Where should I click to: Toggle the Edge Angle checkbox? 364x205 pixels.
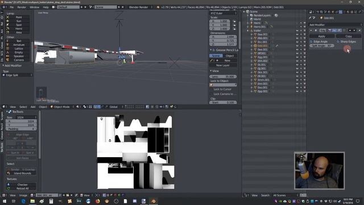pyautogui.click(x=311, y=42)
